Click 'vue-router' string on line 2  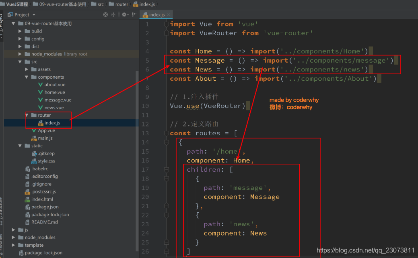point(288,33)
